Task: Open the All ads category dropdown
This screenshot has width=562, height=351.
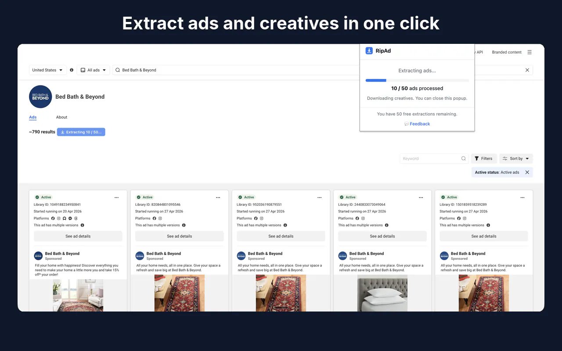Action: 93,70
